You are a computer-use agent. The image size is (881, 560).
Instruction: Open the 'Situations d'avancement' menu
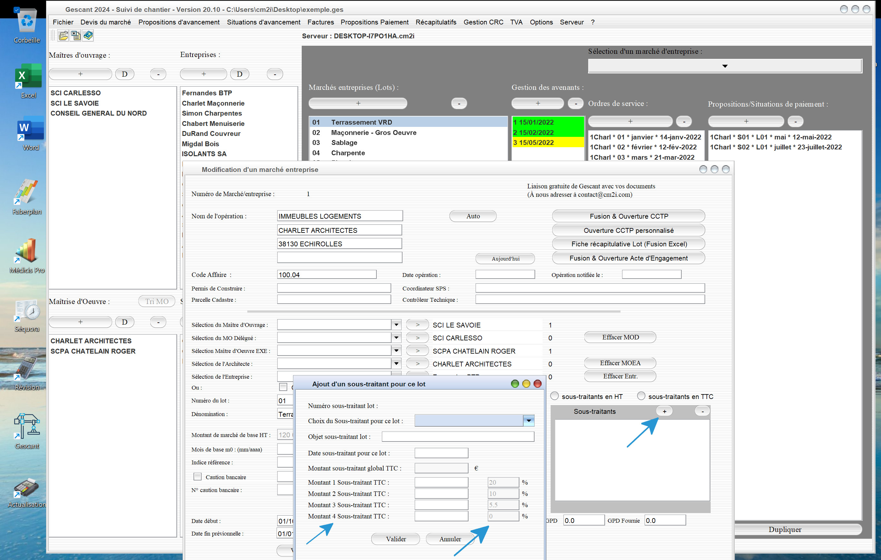point(264,22)
